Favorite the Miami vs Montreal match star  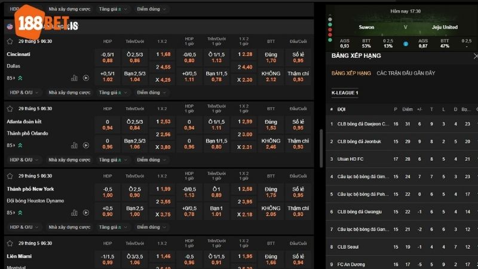click(10, 243)
